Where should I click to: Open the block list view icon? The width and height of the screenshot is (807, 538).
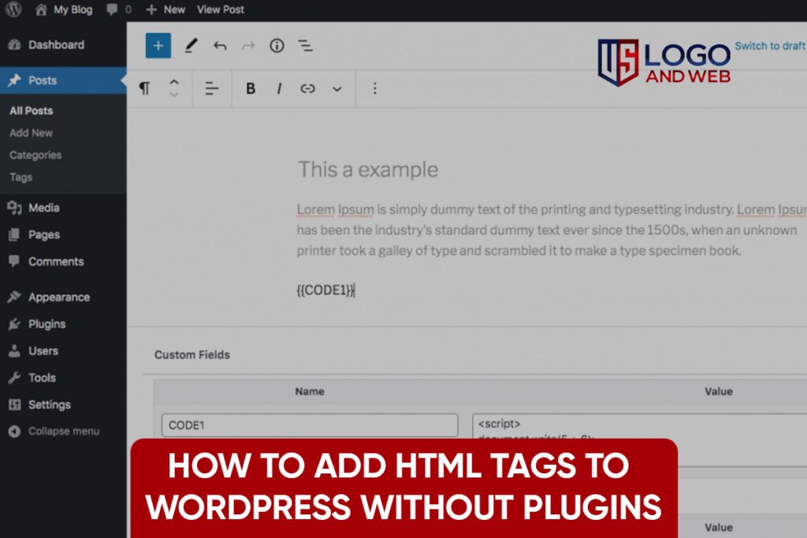click(x=305, y=46)
